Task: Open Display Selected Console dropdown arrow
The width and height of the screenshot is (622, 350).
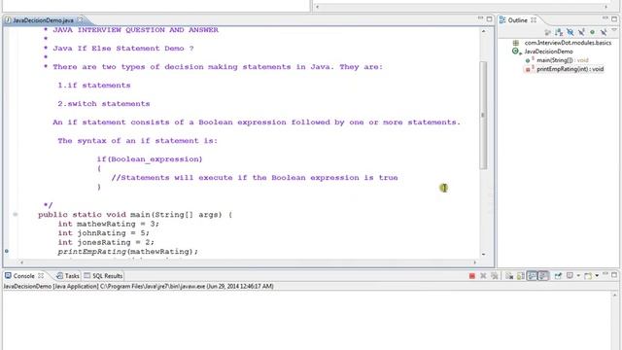Action: 578,276
